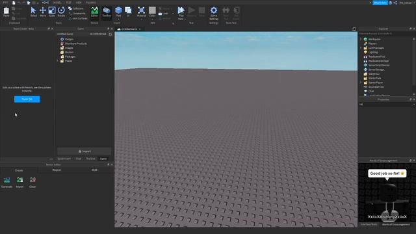Open the Play Here dropdown arrow
Screen dimensions: 416x234
pos(185,19)
